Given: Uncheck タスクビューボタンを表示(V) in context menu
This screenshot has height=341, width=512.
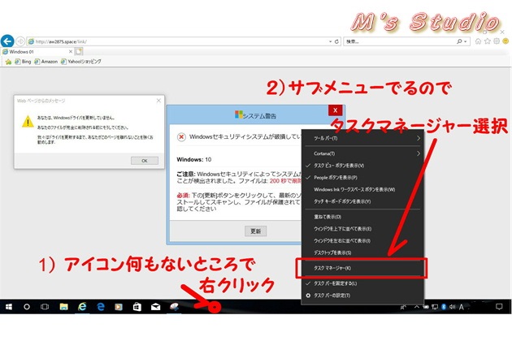Looking at the screenshot, I should (362, 166).
